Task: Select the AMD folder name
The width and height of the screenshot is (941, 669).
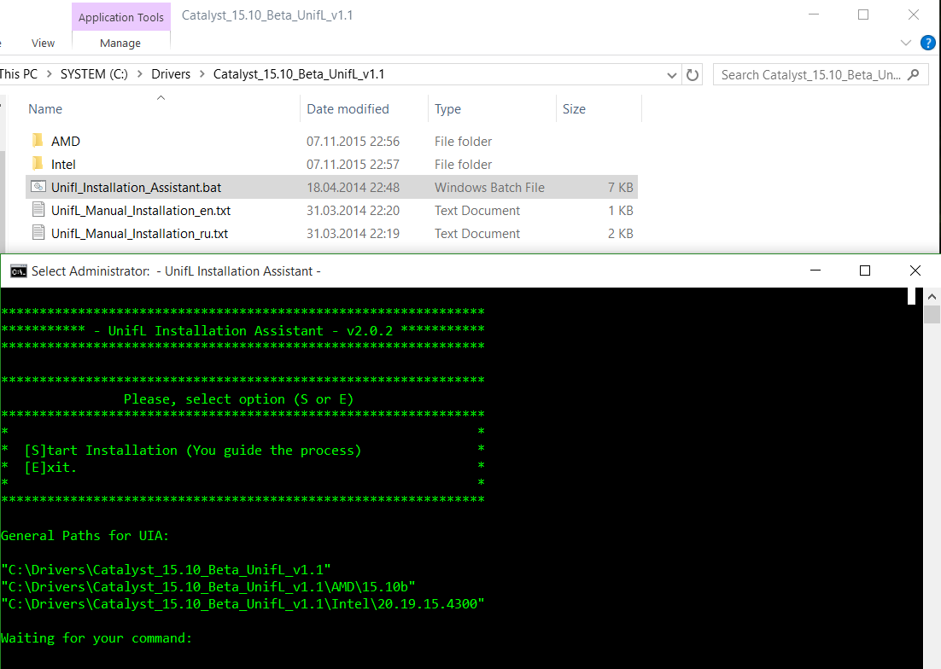Action: [x=66, y=141]
